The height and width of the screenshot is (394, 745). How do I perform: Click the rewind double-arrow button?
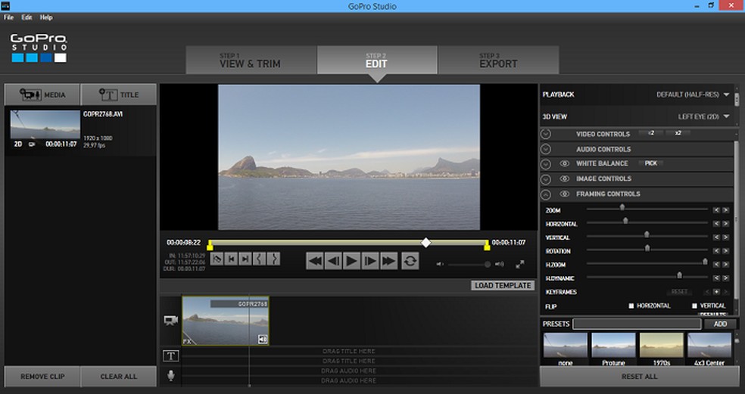(x=315, y=261)
